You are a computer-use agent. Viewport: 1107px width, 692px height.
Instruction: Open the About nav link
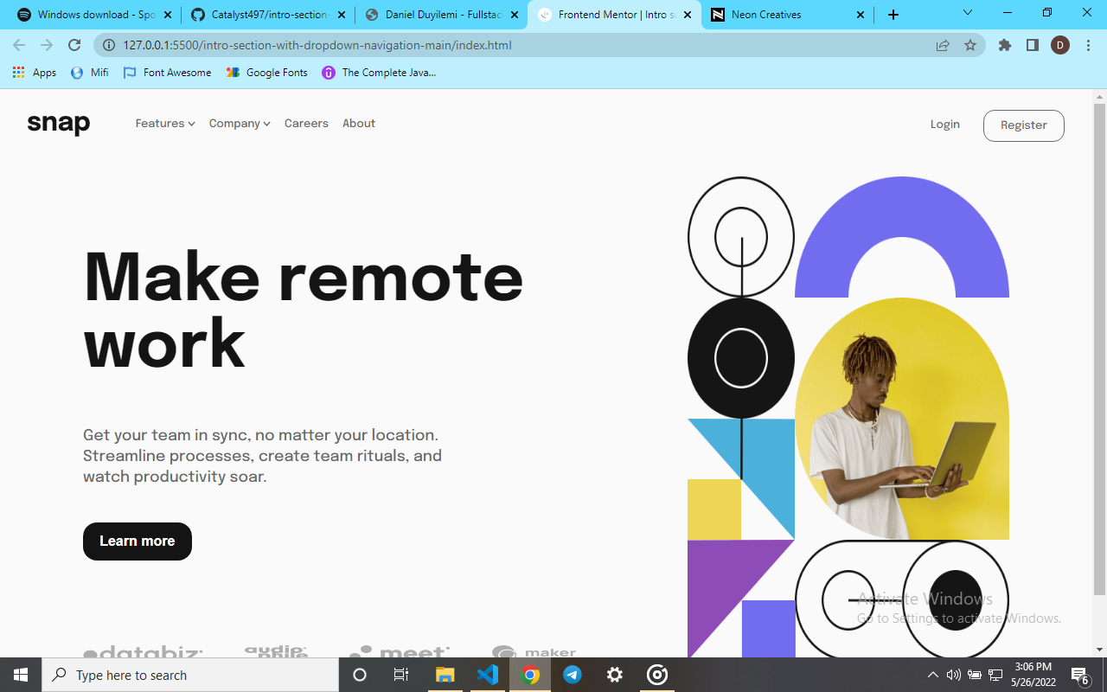pyautogui.click(x=359, y=124)
